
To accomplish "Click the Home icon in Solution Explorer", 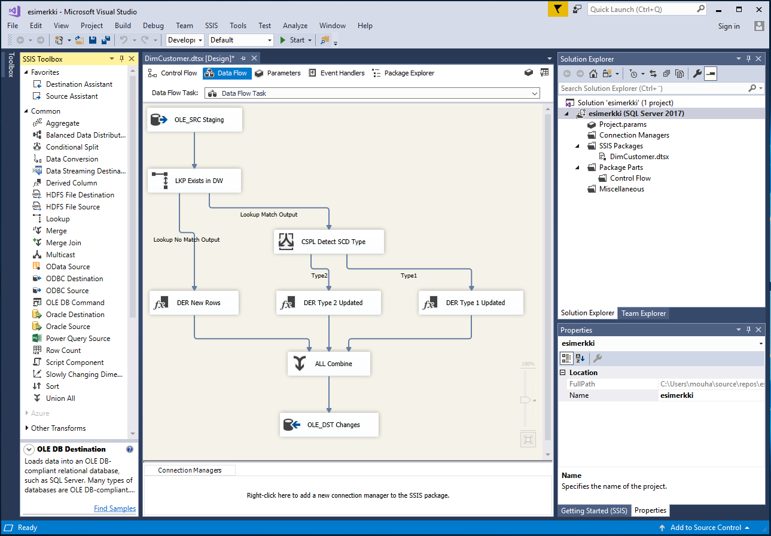I will (x=593, y=74).
